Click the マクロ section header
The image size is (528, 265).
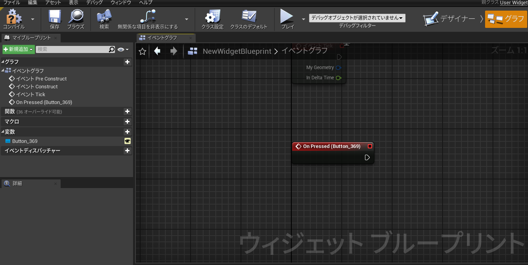click(66, 122)
